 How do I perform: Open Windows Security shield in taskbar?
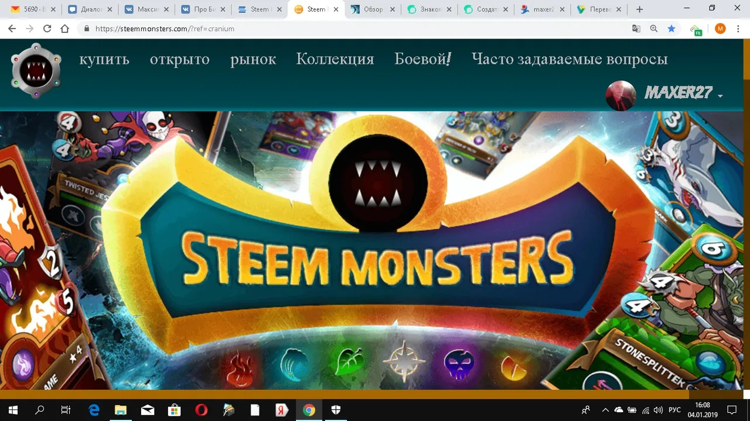[x=336, y=410]
